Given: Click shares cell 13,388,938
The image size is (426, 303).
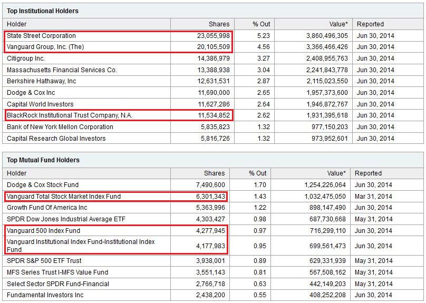Looking at the screenshot, I should pos(214,70).
